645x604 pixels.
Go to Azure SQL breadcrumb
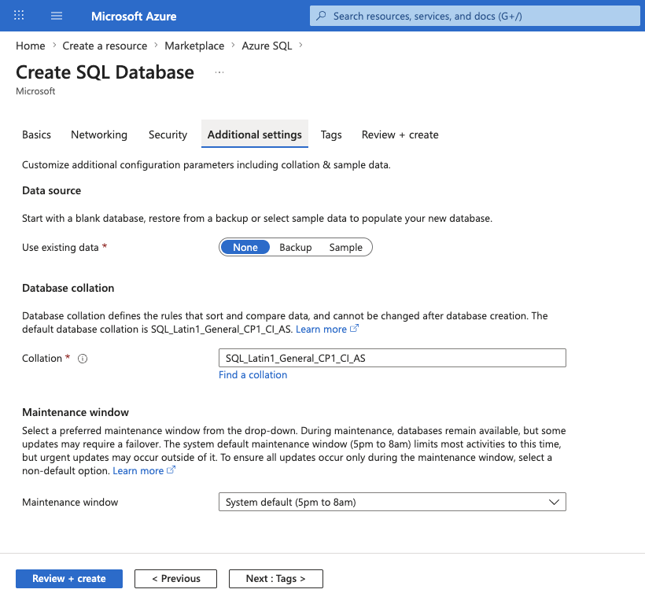[267, 46]
